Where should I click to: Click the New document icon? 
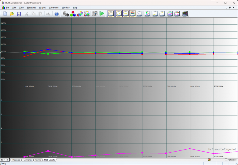click(5, 13)
